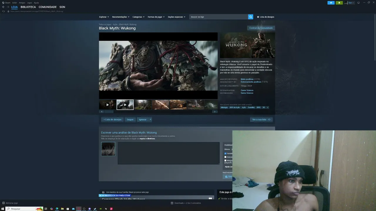Open the Jogos menu
Screen dimensions: 376x211
pyautogui.click(x=29, y=3)
